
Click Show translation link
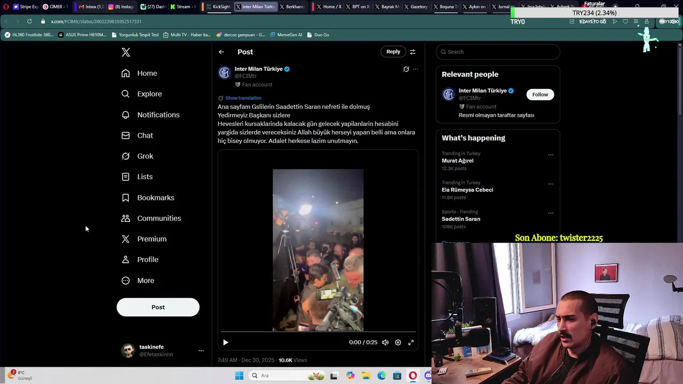point(243,98)
